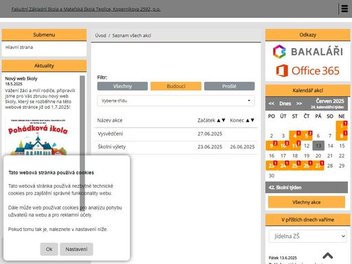
Task: Click the scroll-to-top chevron icon
Action: (328, 256)
